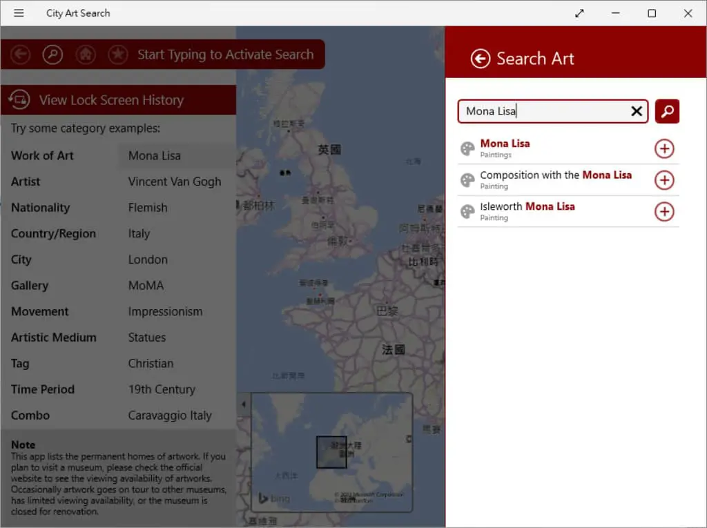Click the favorites star toolbar icon
The image size is (707, 528).
[117, 55]
